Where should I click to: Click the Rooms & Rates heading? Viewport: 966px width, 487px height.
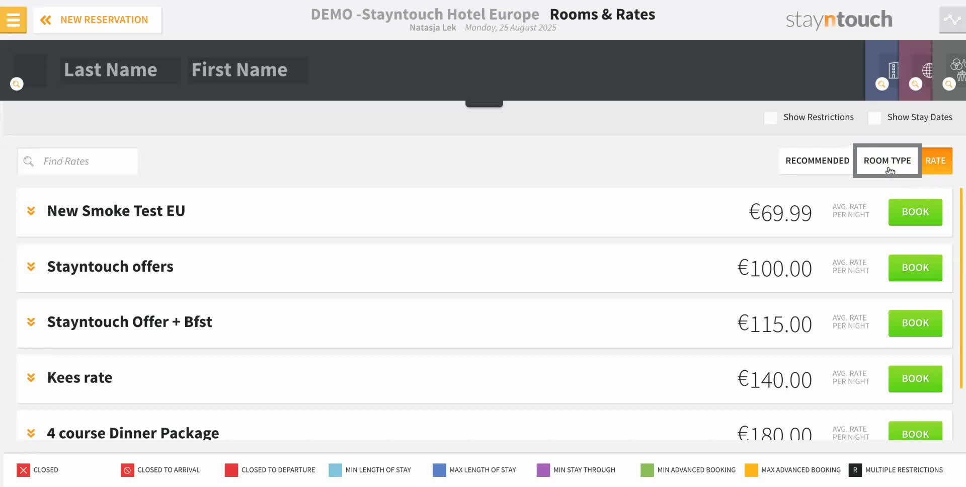tap(602, 14)
